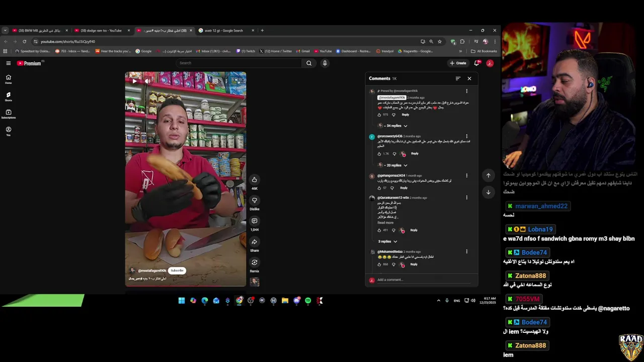Share the short video
The height and width of the screenshot is (362, 644).
255,242
